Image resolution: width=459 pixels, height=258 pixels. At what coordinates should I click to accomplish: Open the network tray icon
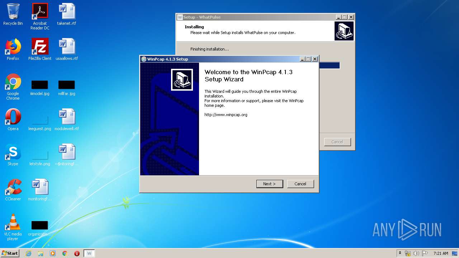tap(408, 253)
